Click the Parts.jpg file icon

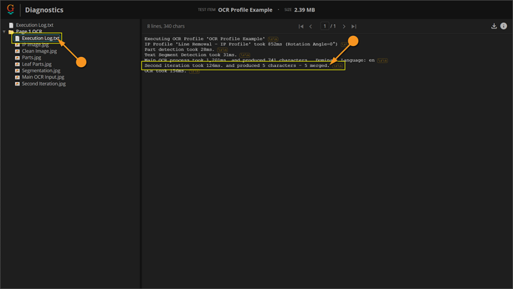17,58
